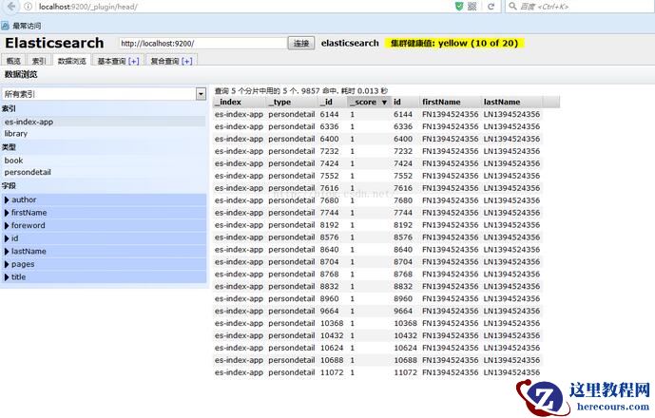Sort by the firstName column header
The width and height of the screenshot is (655, 418).
pyautogui.click(x=451, y=102)
